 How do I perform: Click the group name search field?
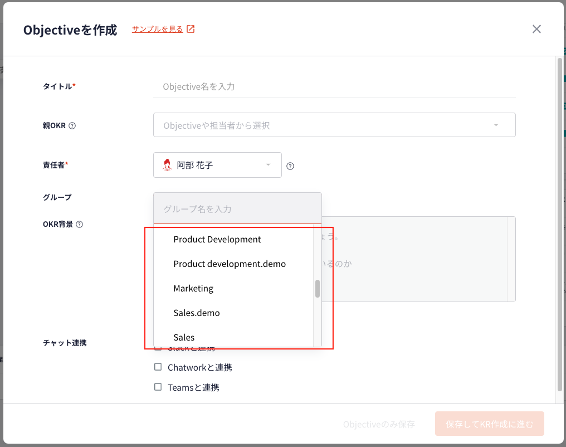237,208
